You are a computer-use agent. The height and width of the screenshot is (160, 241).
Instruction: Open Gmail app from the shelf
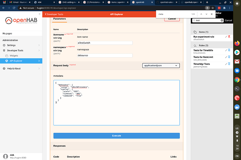pyautogui.click(x=237, y=61)
